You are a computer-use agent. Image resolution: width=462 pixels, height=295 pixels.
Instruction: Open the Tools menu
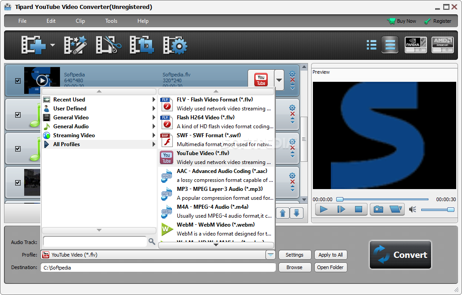tap(111, 21)
